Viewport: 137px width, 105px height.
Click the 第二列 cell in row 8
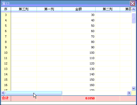click(108, 42)
